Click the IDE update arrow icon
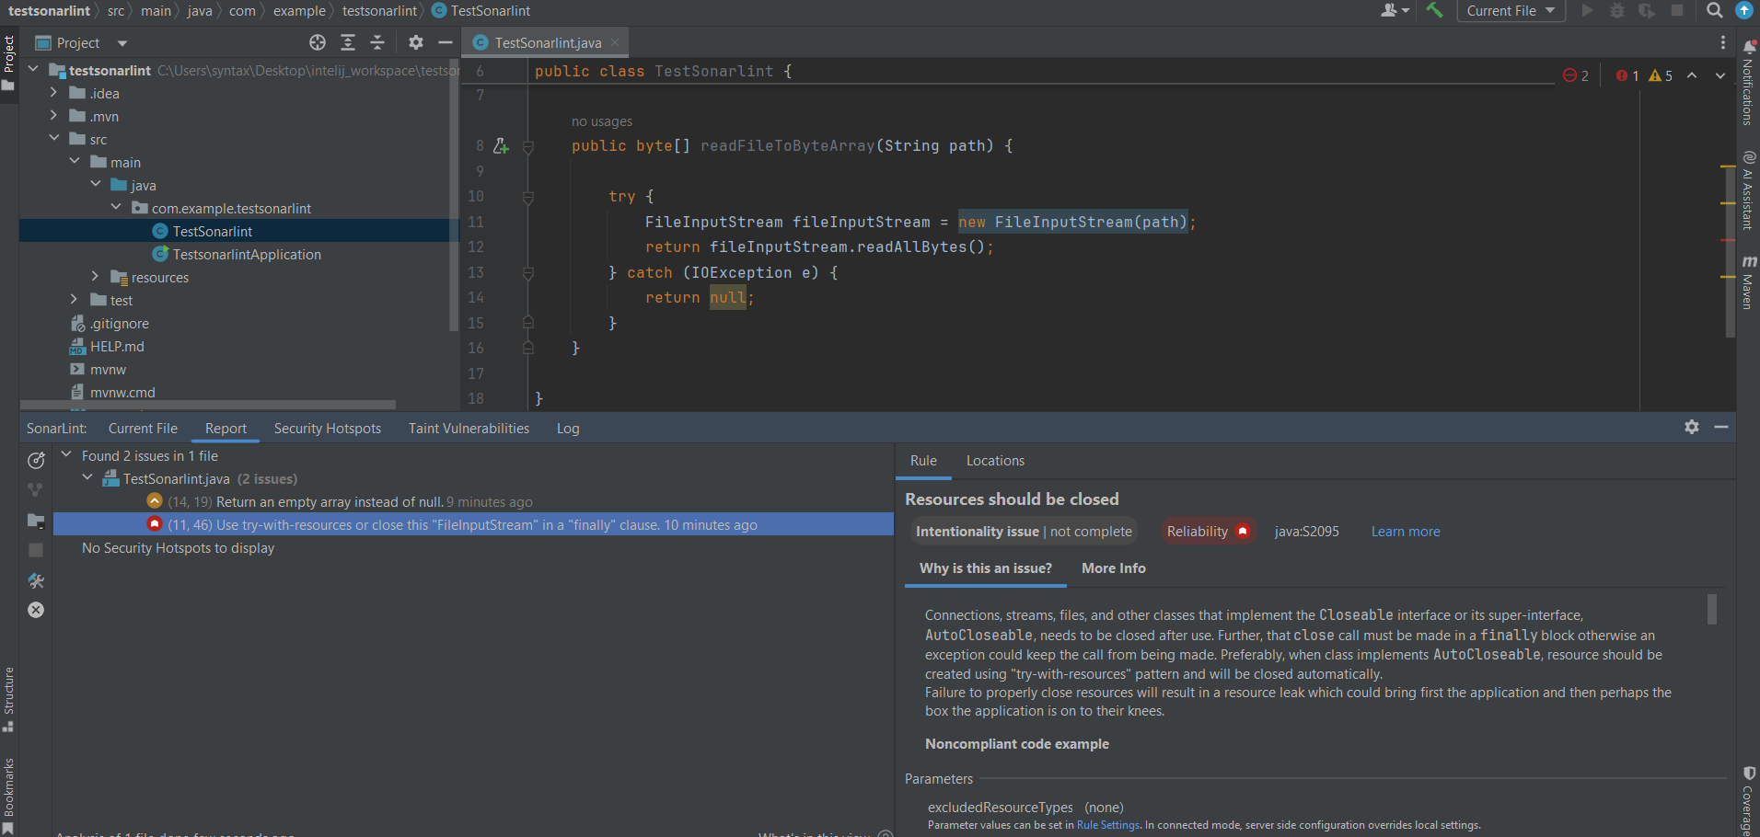 point(1743,10)
